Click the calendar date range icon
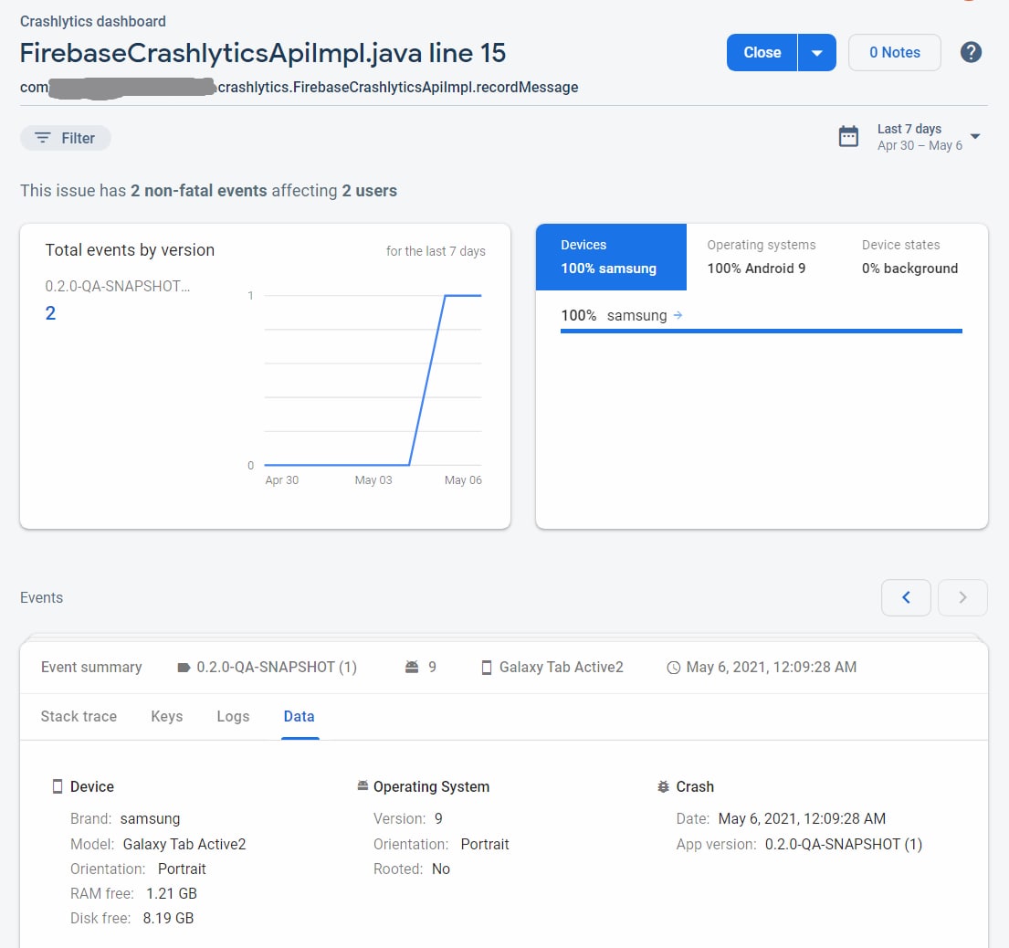 [848, 136]
